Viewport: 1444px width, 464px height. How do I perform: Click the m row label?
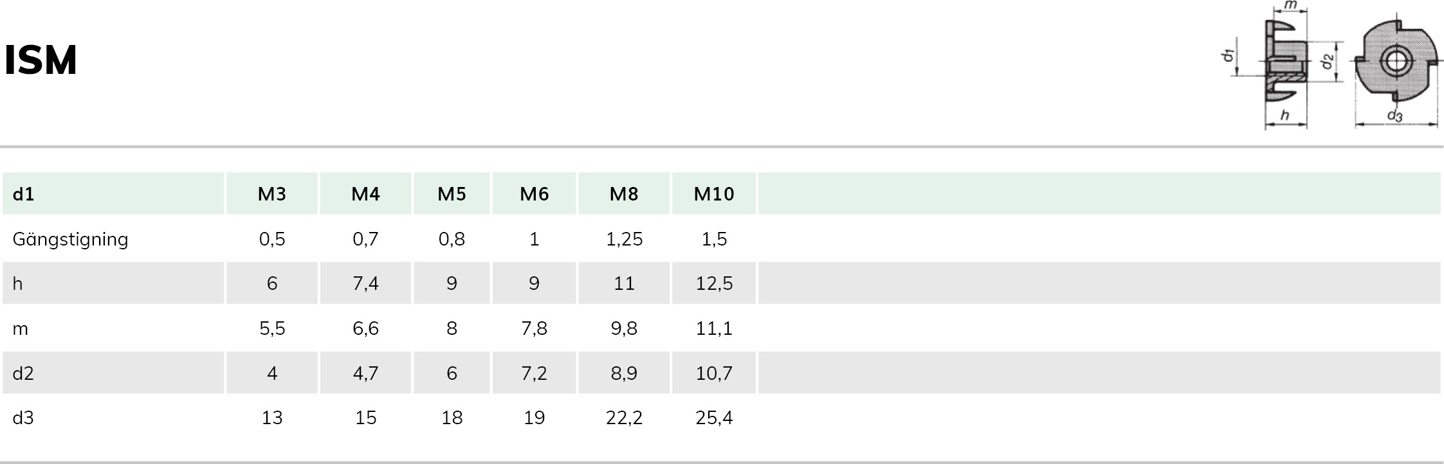pyautogui.click(x=20, y=329)
